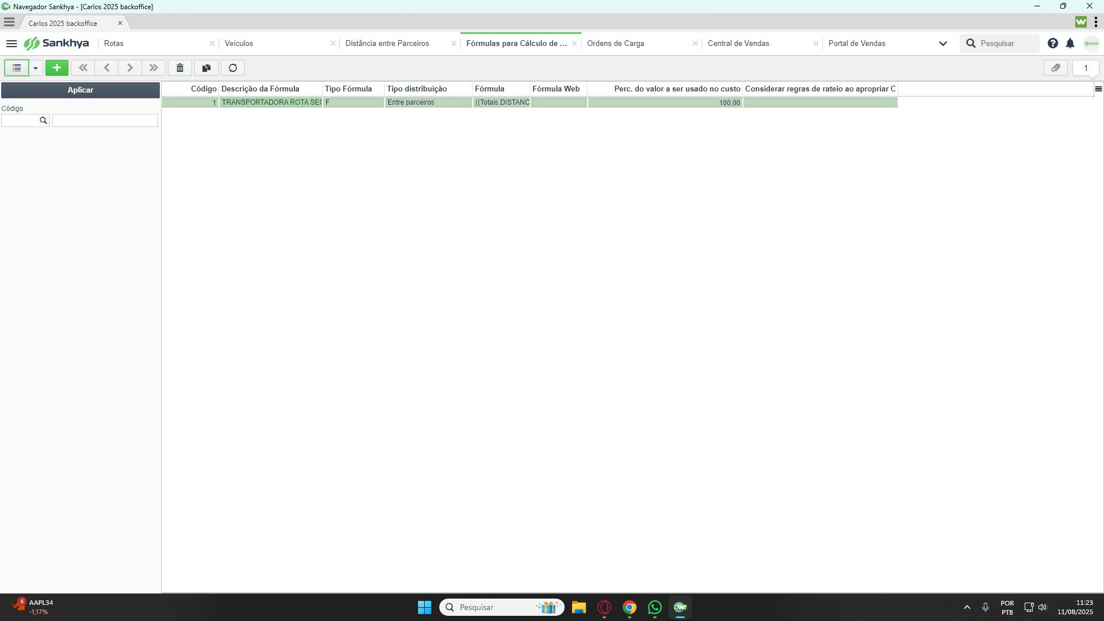The height and width of the screenshot is (621, 1104).
Task: Focus the Código filter input field
Action: 20,120
